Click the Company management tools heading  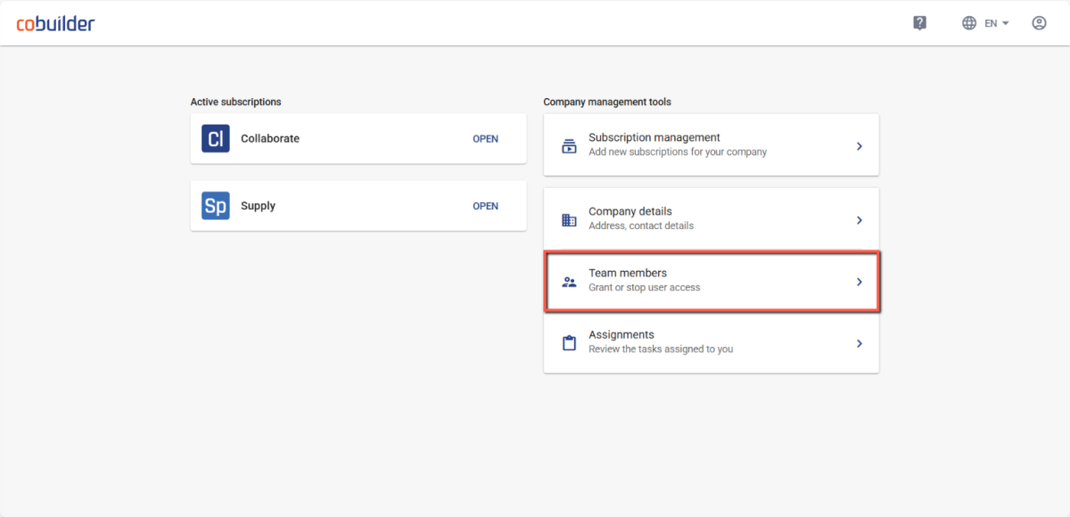[607, 103]
